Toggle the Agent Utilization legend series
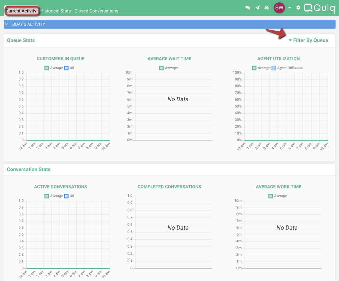Image resolution: width=339 pixels, height=281 pixels. (x=287, y=68)
